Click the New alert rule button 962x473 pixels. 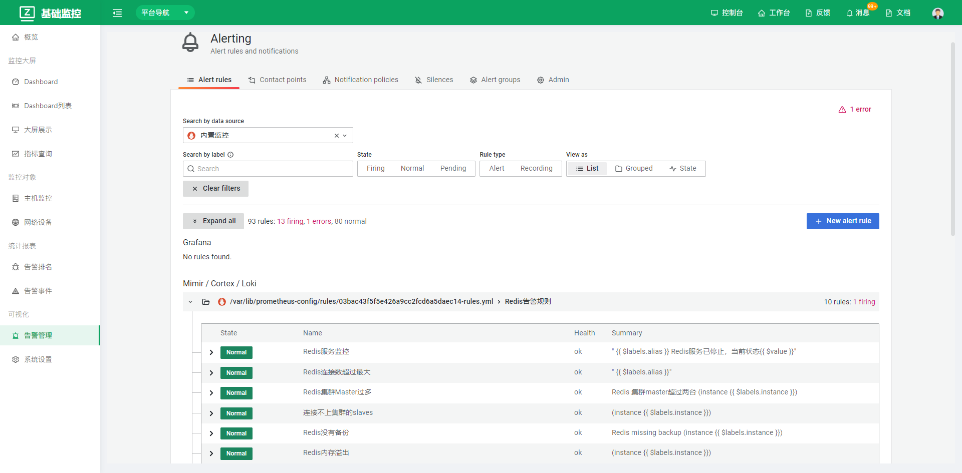pyautogui.click(x=843, y=221)
